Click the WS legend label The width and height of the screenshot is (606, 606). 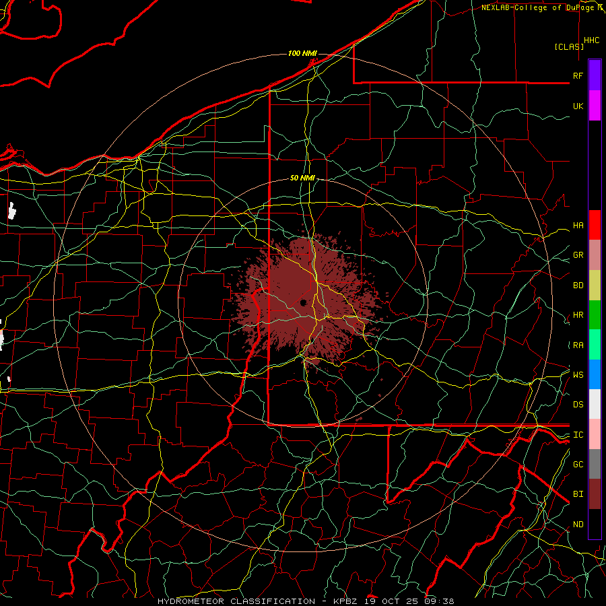(578, 375)
